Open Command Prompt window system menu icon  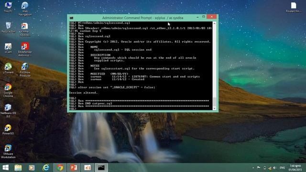[71, 18]
